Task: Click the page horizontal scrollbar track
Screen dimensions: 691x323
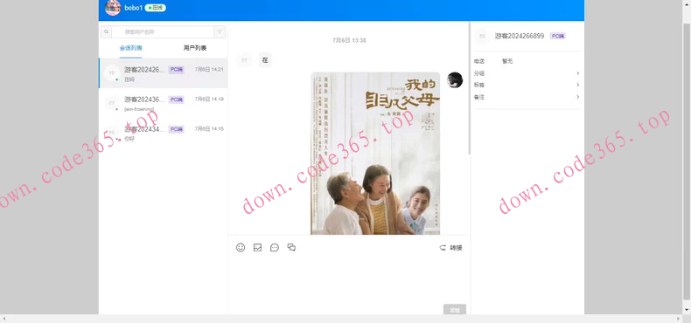Action: 341,319
